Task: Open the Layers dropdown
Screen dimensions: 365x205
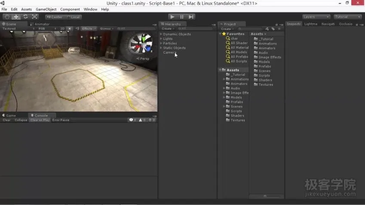Action: click(x=316, y=17)
